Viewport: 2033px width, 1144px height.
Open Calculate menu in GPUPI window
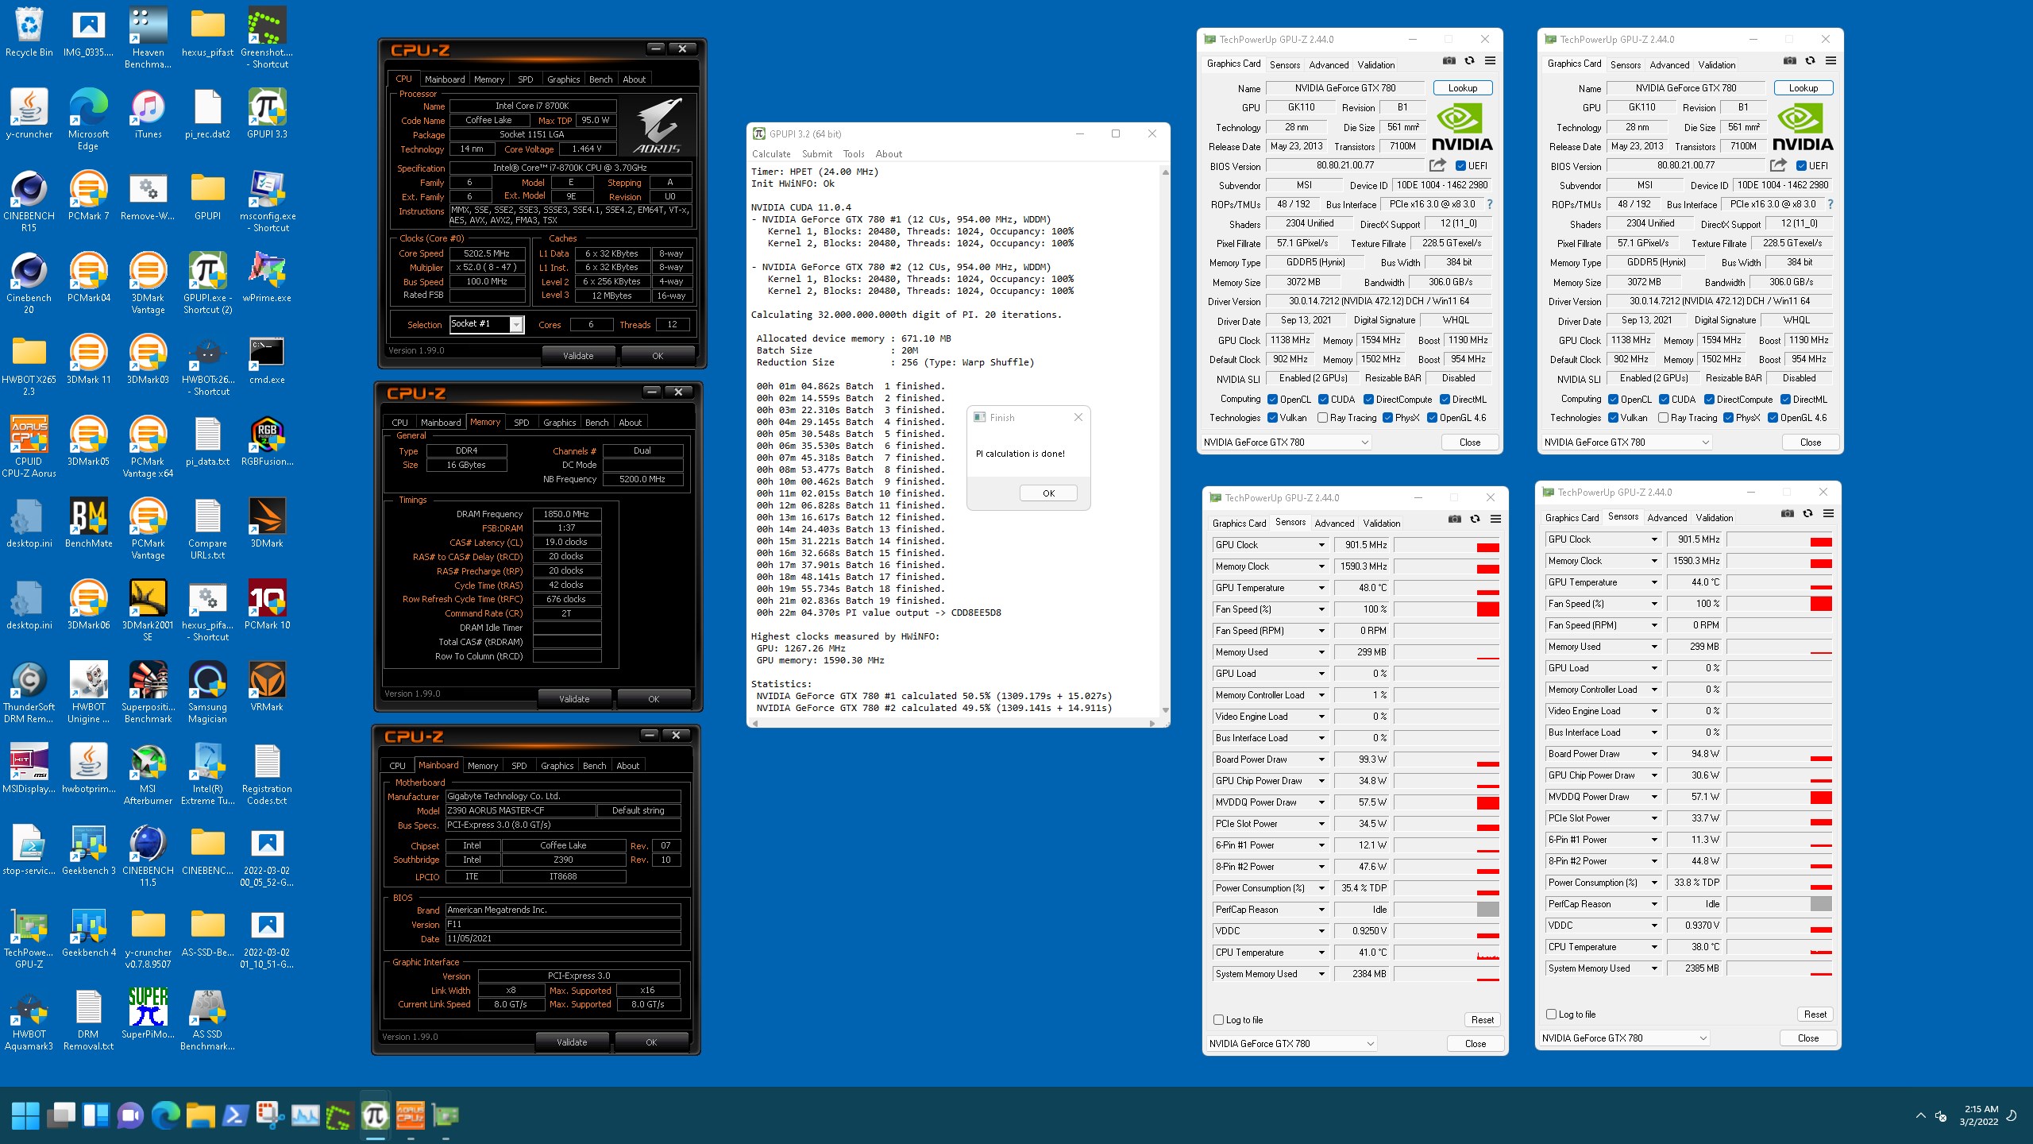(x=771, y=154)
